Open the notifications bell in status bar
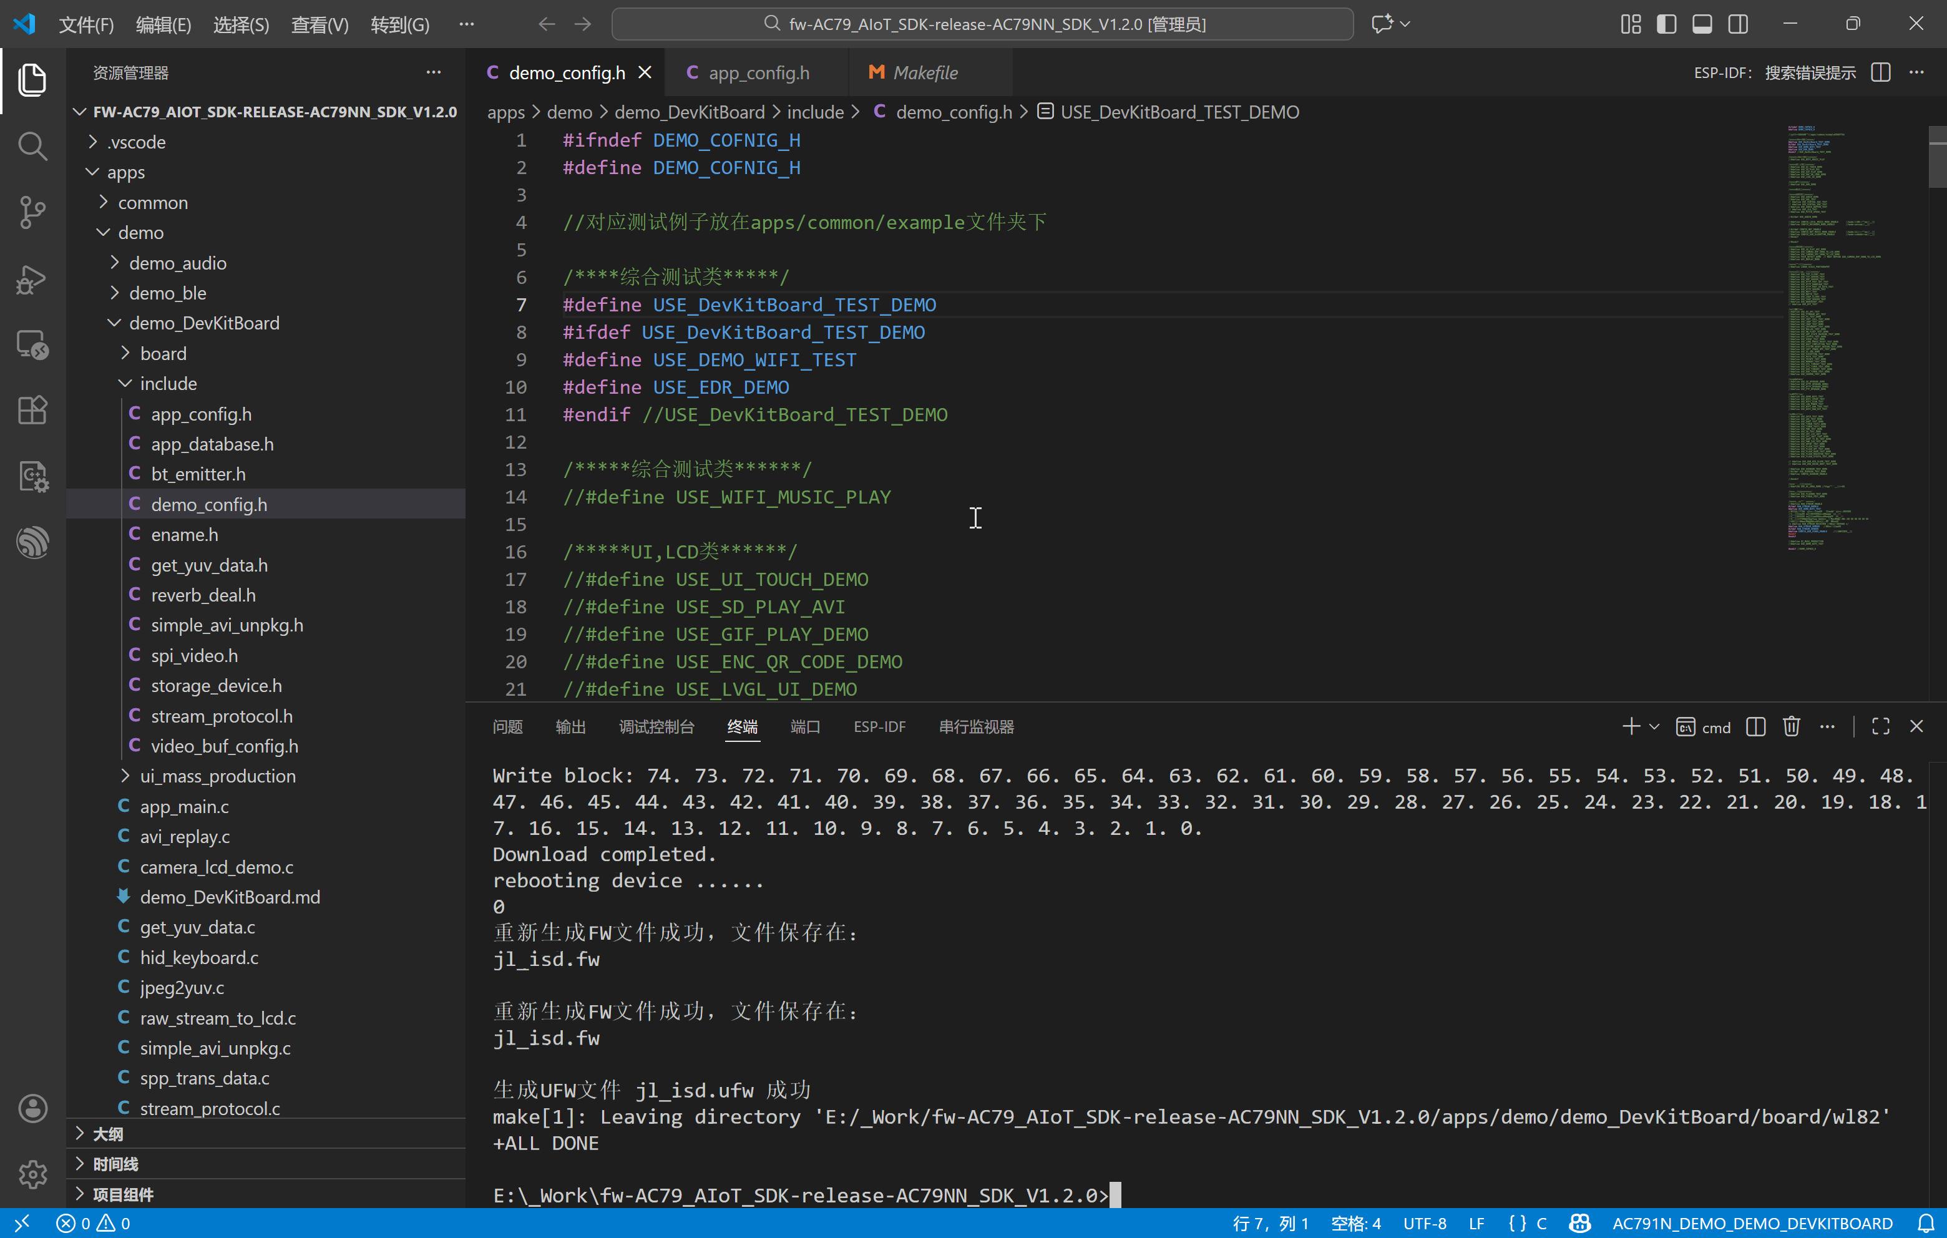This screenshot has width=1947, height=1238. point(1926,1222)
